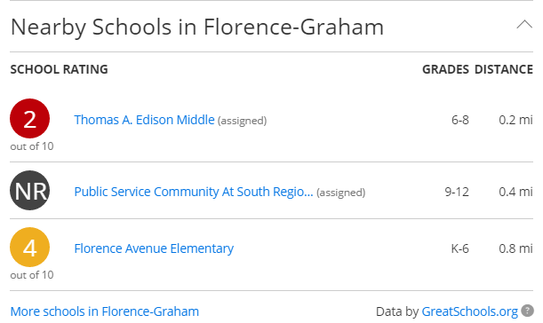Click the Nearby Schools in Florence-Graham heading
The height and width of the screenshot is (323, 543).
pos(197,27)
